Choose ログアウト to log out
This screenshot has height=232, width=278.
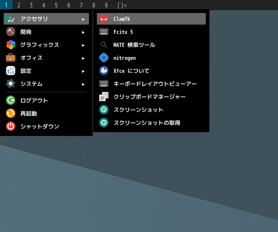46,100
